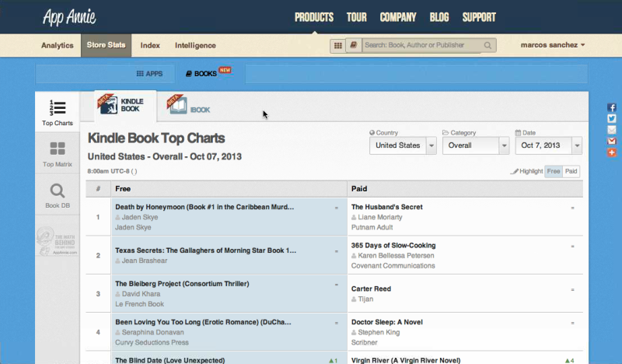622x364 pixels.
Task: Open author Seraphina Donavan
Action: [x=152, y=332]
